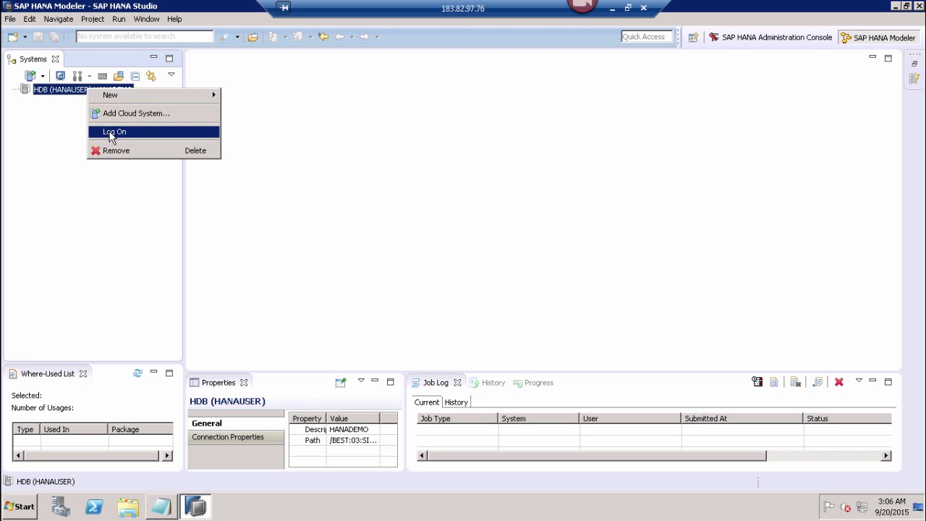Switch to SAP HANA Modeler perspective
This screenshot has height=521, width=926.
pyautogui.click(x=878, y=38)
